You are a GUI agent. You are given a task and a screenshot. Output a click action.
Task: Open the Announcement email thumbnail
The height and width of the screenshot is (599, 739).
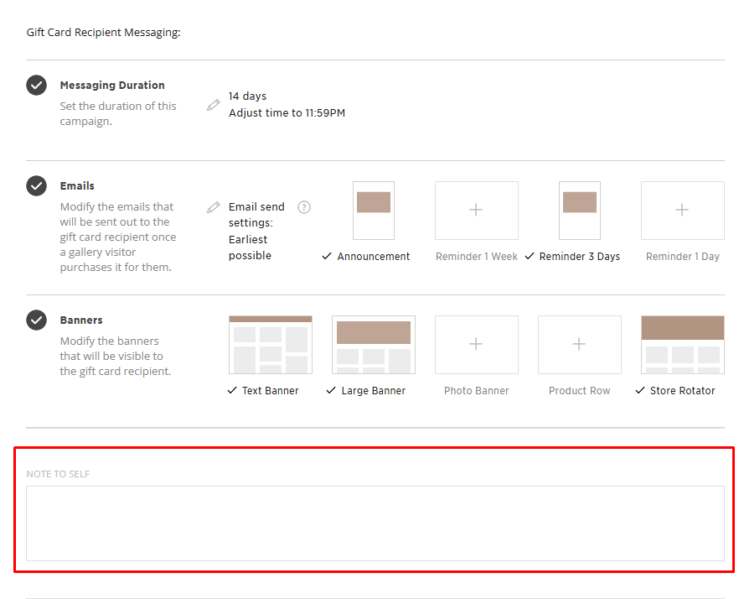click(374, 211)
